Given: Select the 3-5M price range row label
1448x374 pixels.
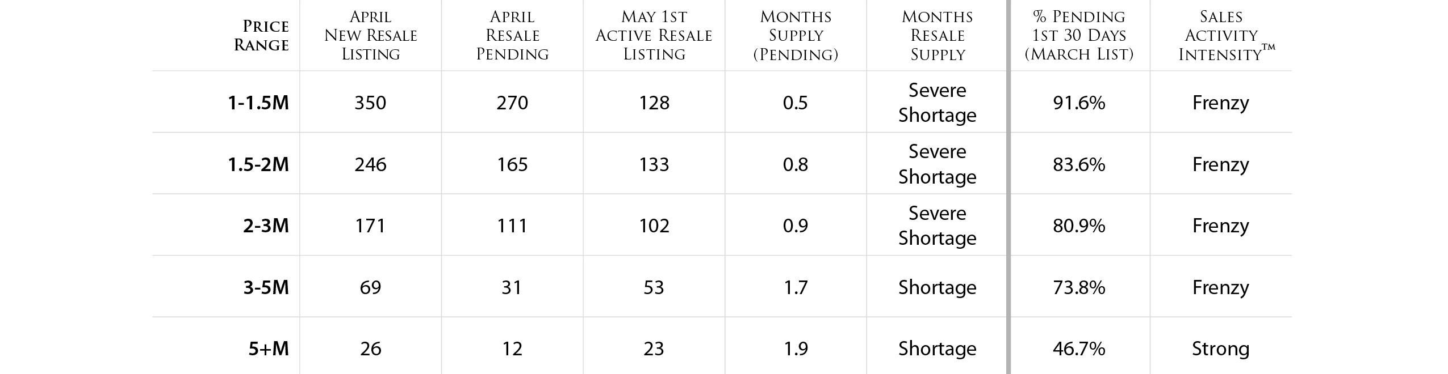Looking at the screenshot, I should 266,287.
